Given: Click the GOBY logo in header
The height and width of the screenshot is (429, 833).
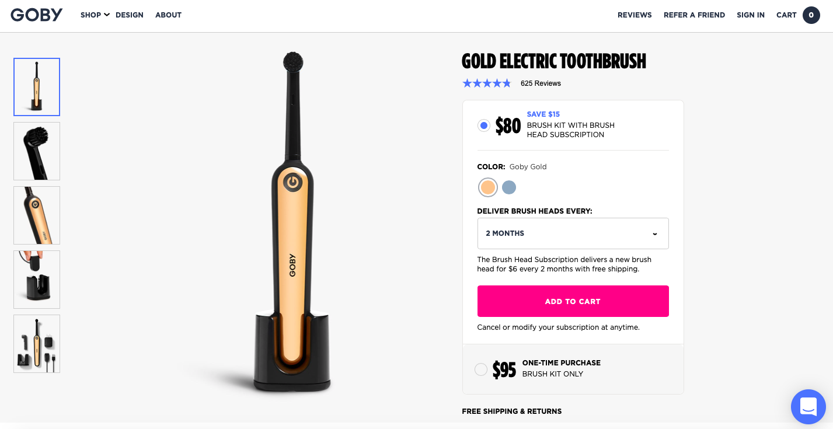Looking at the screenshot, I should (36, 15).
